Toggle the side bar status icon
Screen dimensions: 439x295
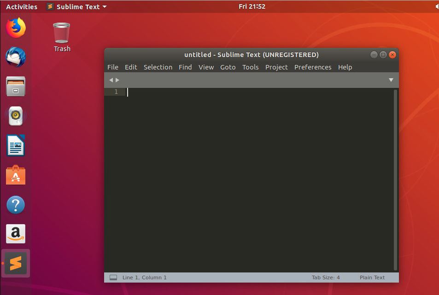coord(113,278)
